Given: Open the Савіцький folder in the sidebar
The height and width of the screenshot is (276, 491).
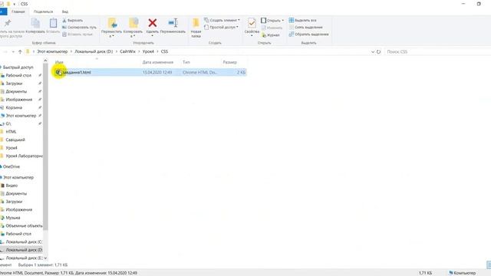Looking at the screenshot, I should tap(15, 140).
